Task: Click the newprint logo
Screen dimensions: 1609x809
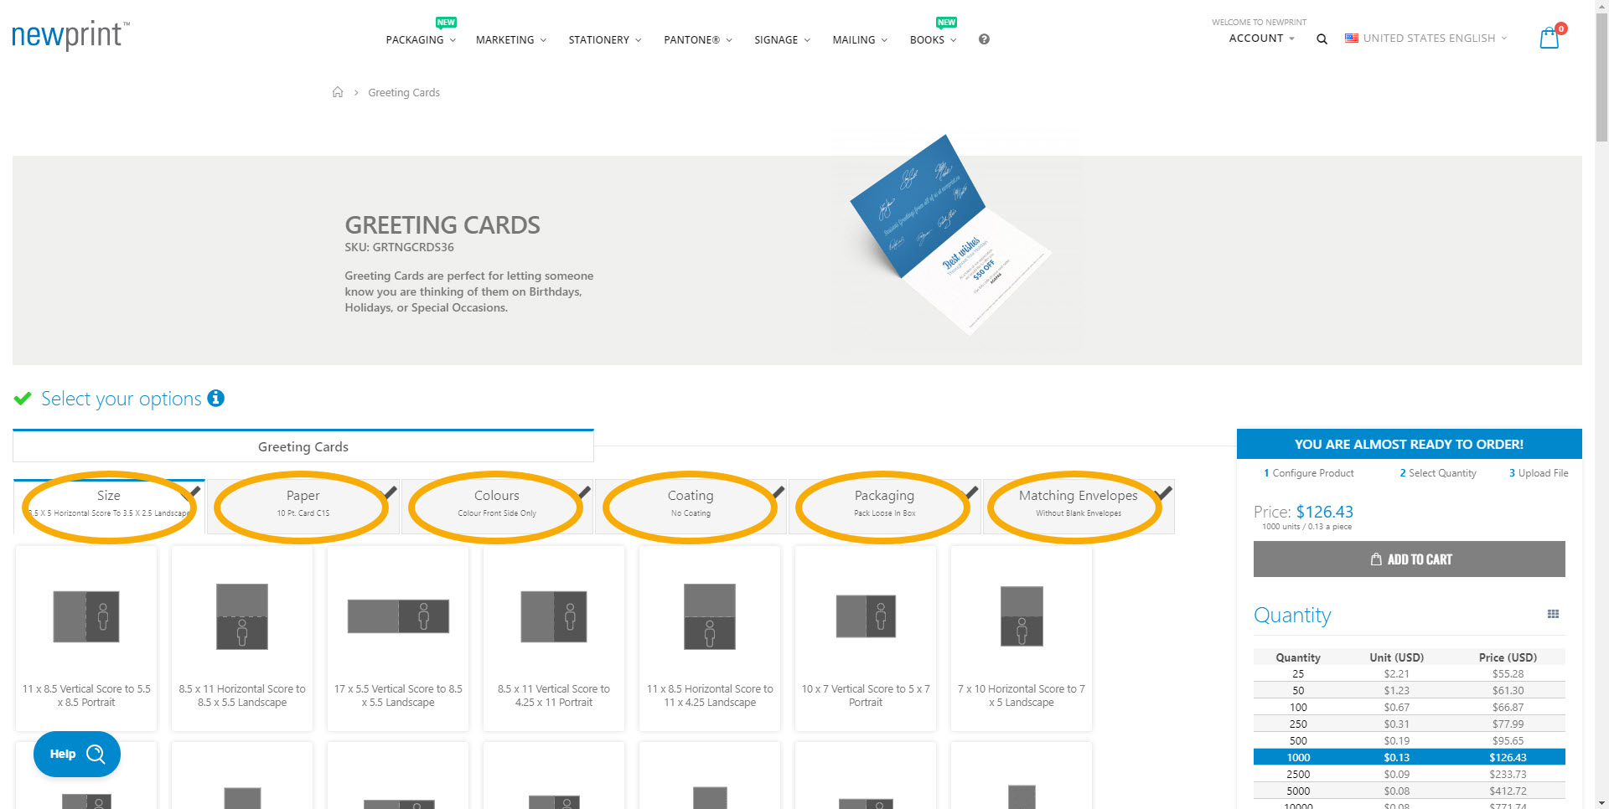Action: coord(70,35)
